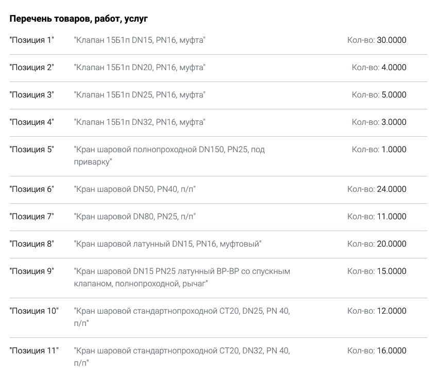This screenshot has width=436, height=373.
Task: Click item "Клапан 15Б1п DN32, PN16, муфта"
Action: coord(140,122)
